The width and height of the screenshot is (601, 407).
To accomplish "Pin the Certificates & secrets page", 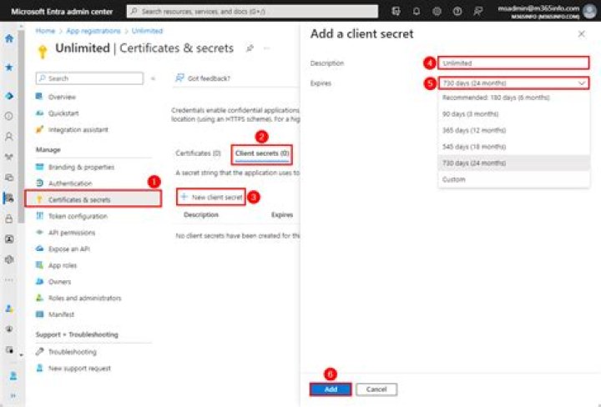I will [x=250, y=48].
